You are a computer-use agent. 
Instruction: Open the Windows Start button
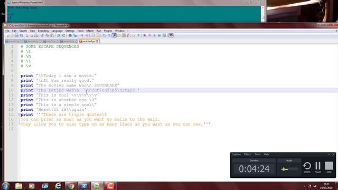point(6,186)
